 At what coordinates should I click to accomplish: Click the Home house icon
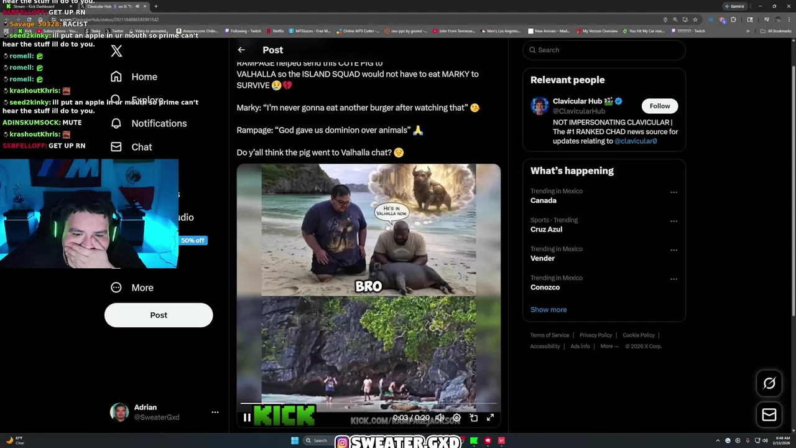point(116,77)
